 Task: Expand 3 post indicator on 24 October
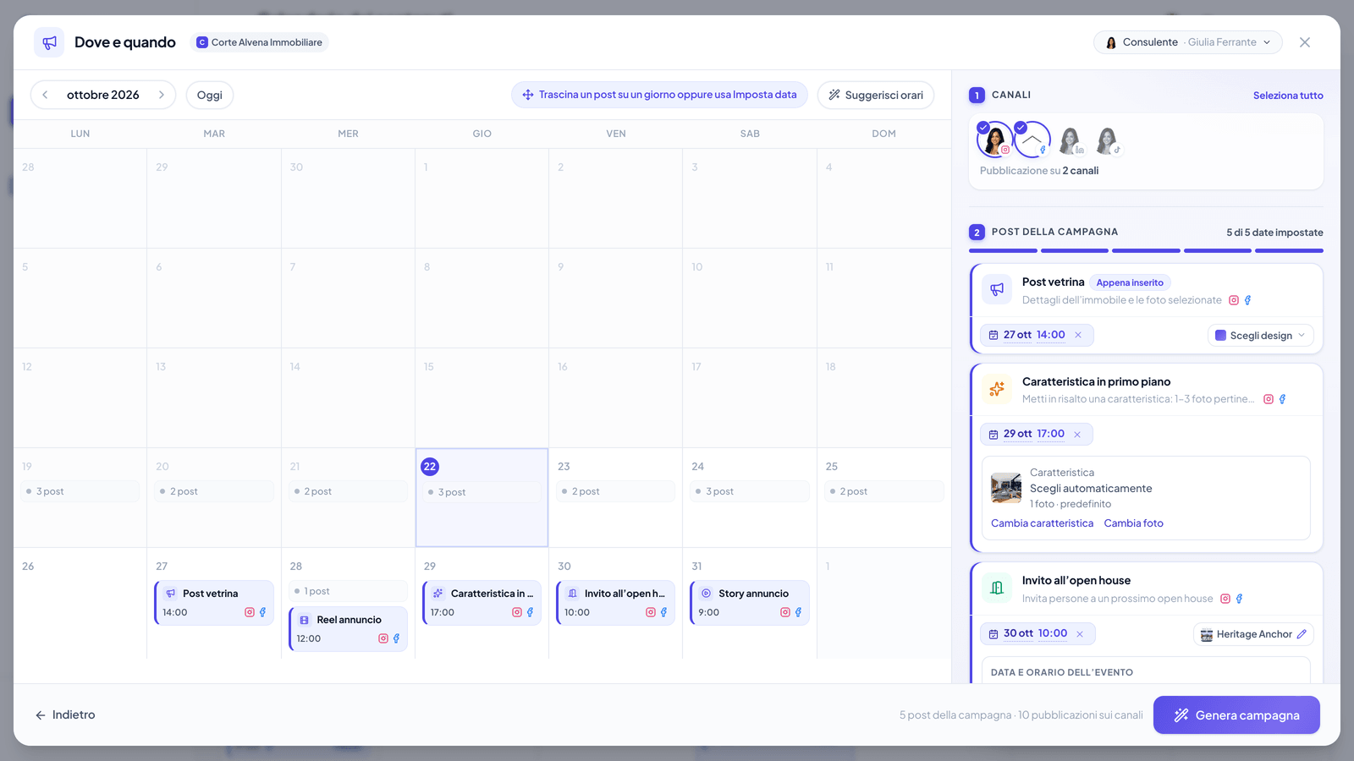coord(750,491)
